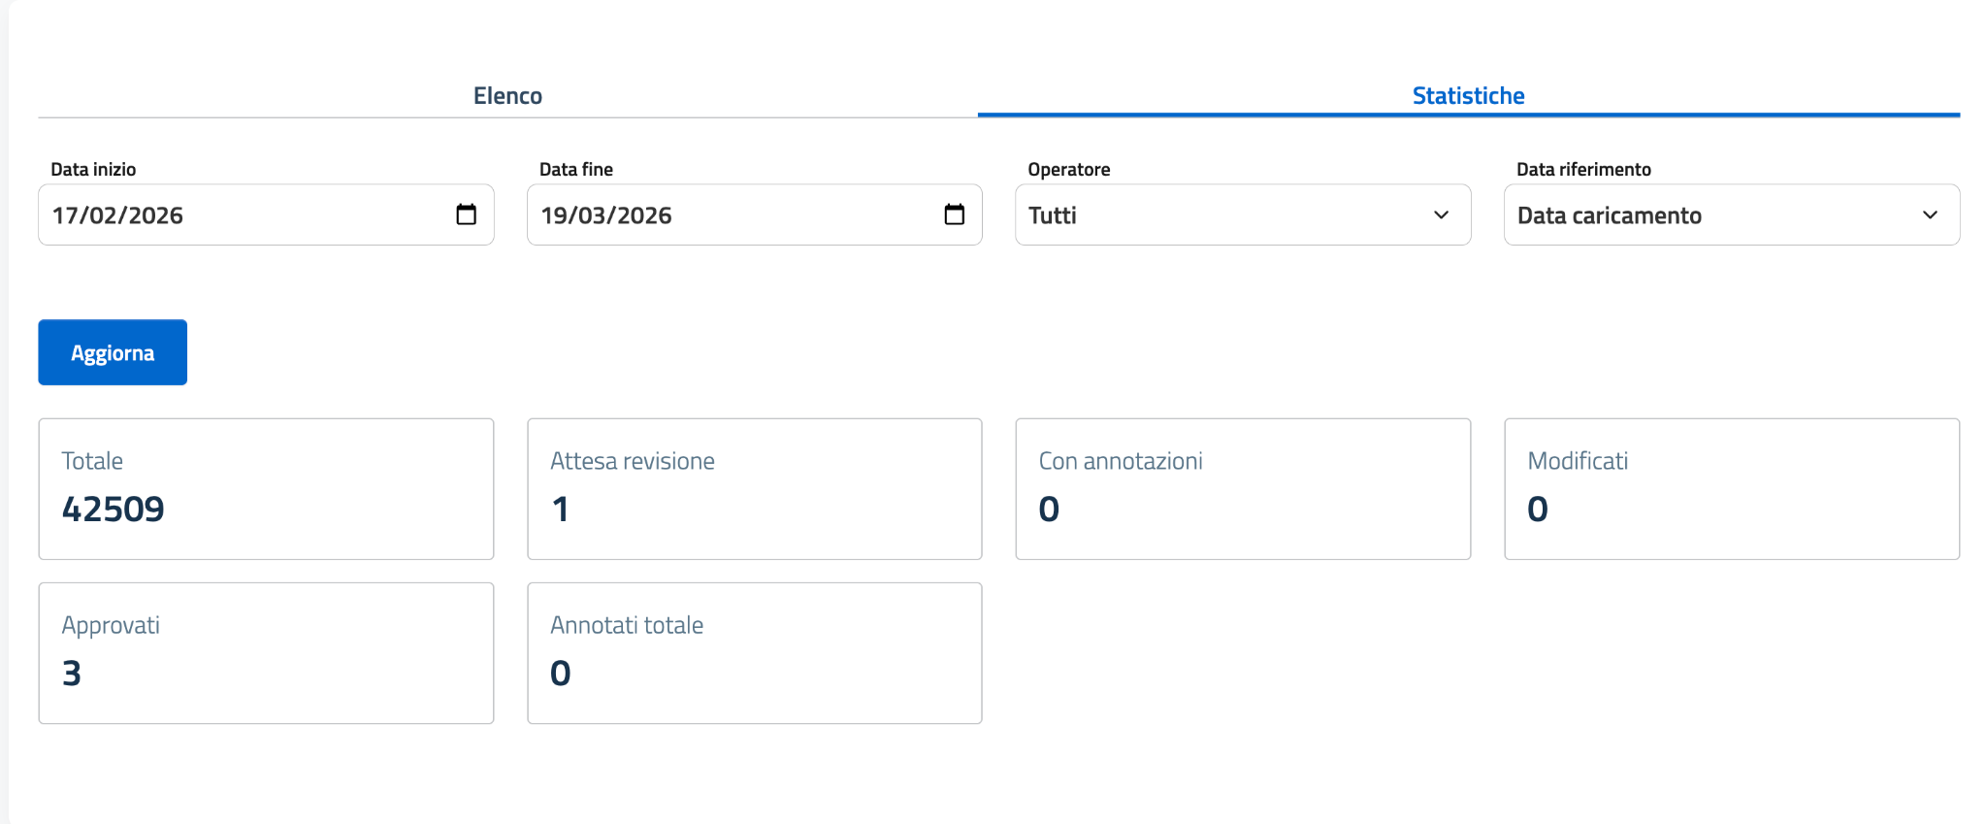This screenshot has height=824, width=1987.
Task: Open the Approvati statistics card
Action: tap(266, 652)
